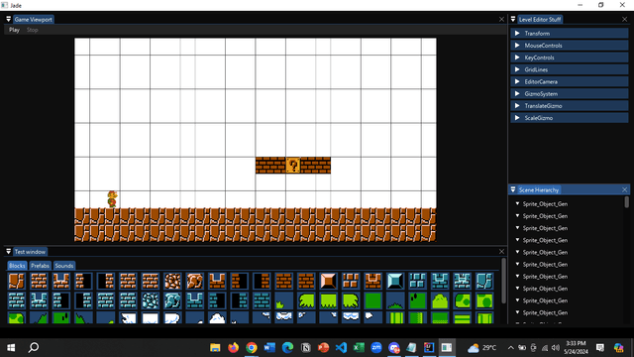
Task: Open the Windows Start menu
Action: (11, 348)
